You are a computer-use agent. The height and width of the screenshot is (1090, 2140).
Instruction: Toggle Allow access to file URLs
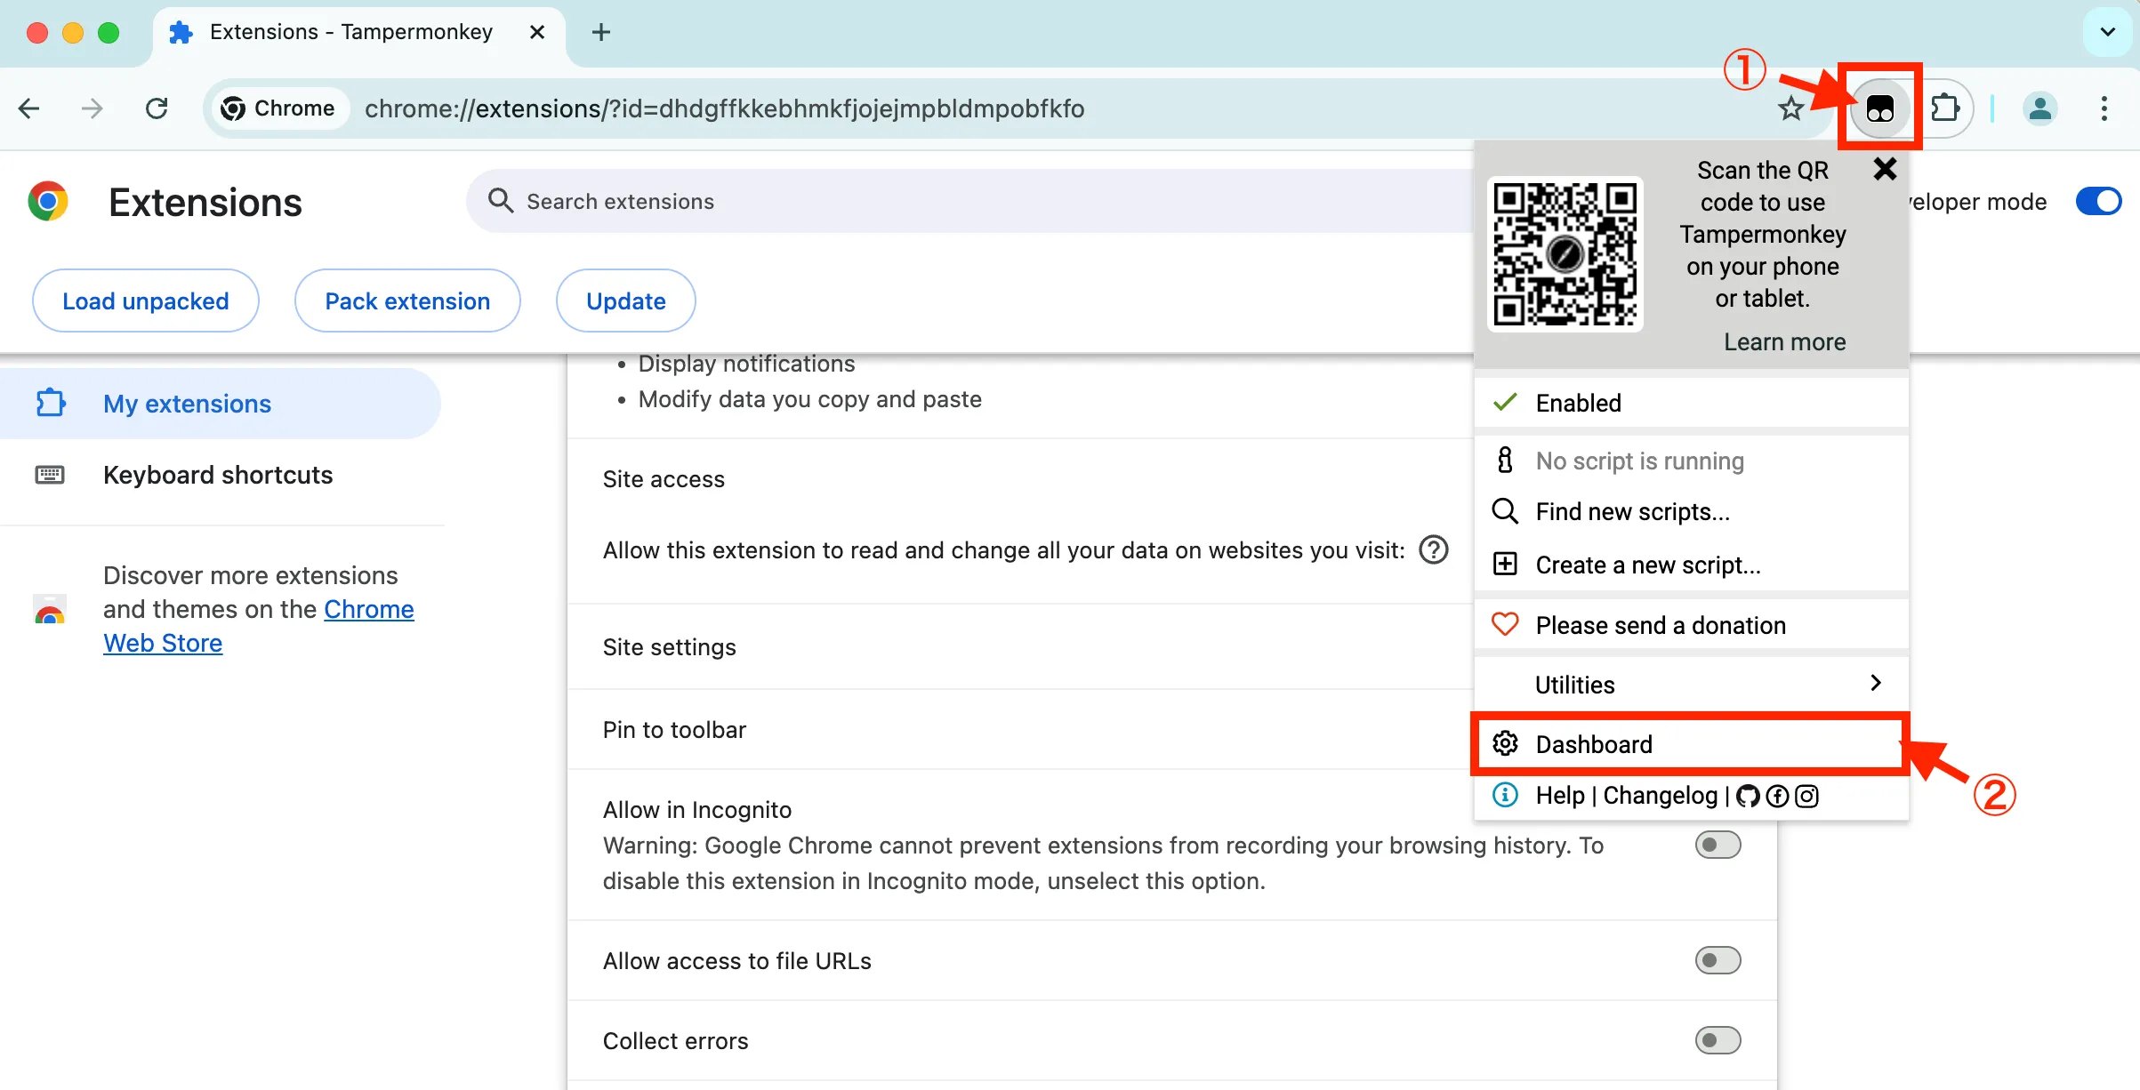(1718, 960)
